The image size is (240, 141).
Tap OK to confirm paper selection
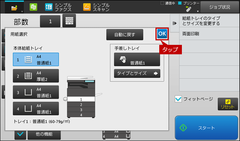coord(162,34)
